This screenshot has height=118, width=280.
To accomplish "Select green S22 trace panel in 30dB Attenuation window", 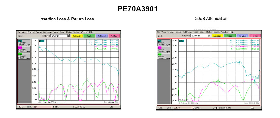I will click(x=164, y=56).
